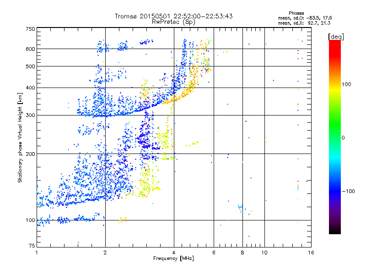Click y-axis tick label "600"
The image size is (366, 275).
pyautogui.click(x=30, y=49)
